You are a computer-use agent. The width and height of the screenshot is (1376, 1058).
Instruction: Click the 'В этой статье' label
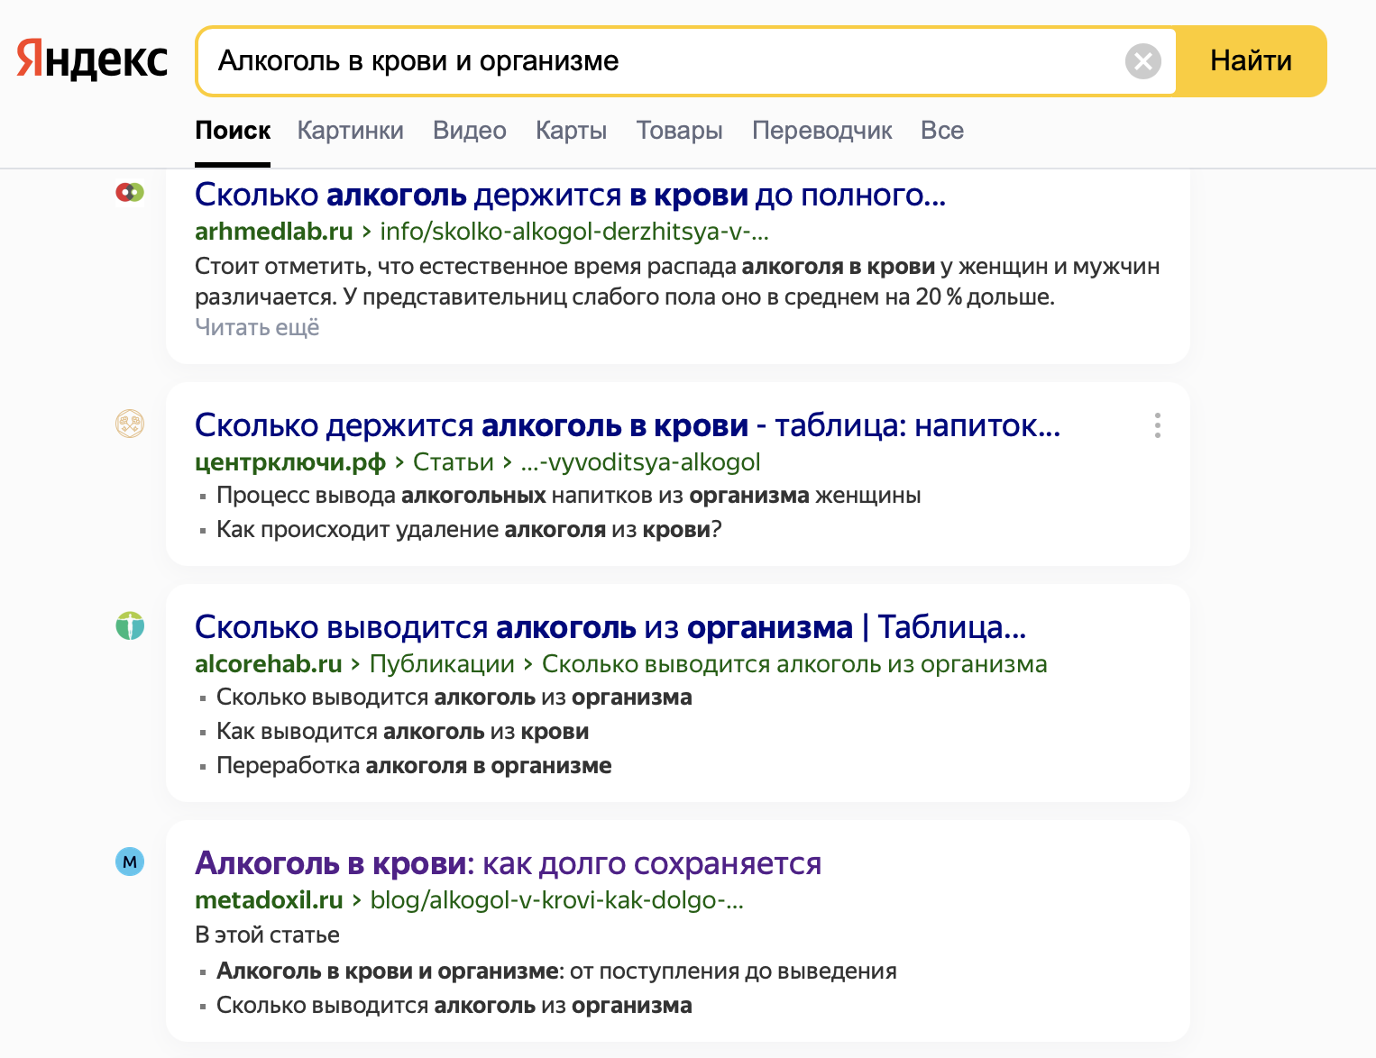coord(267,935)
